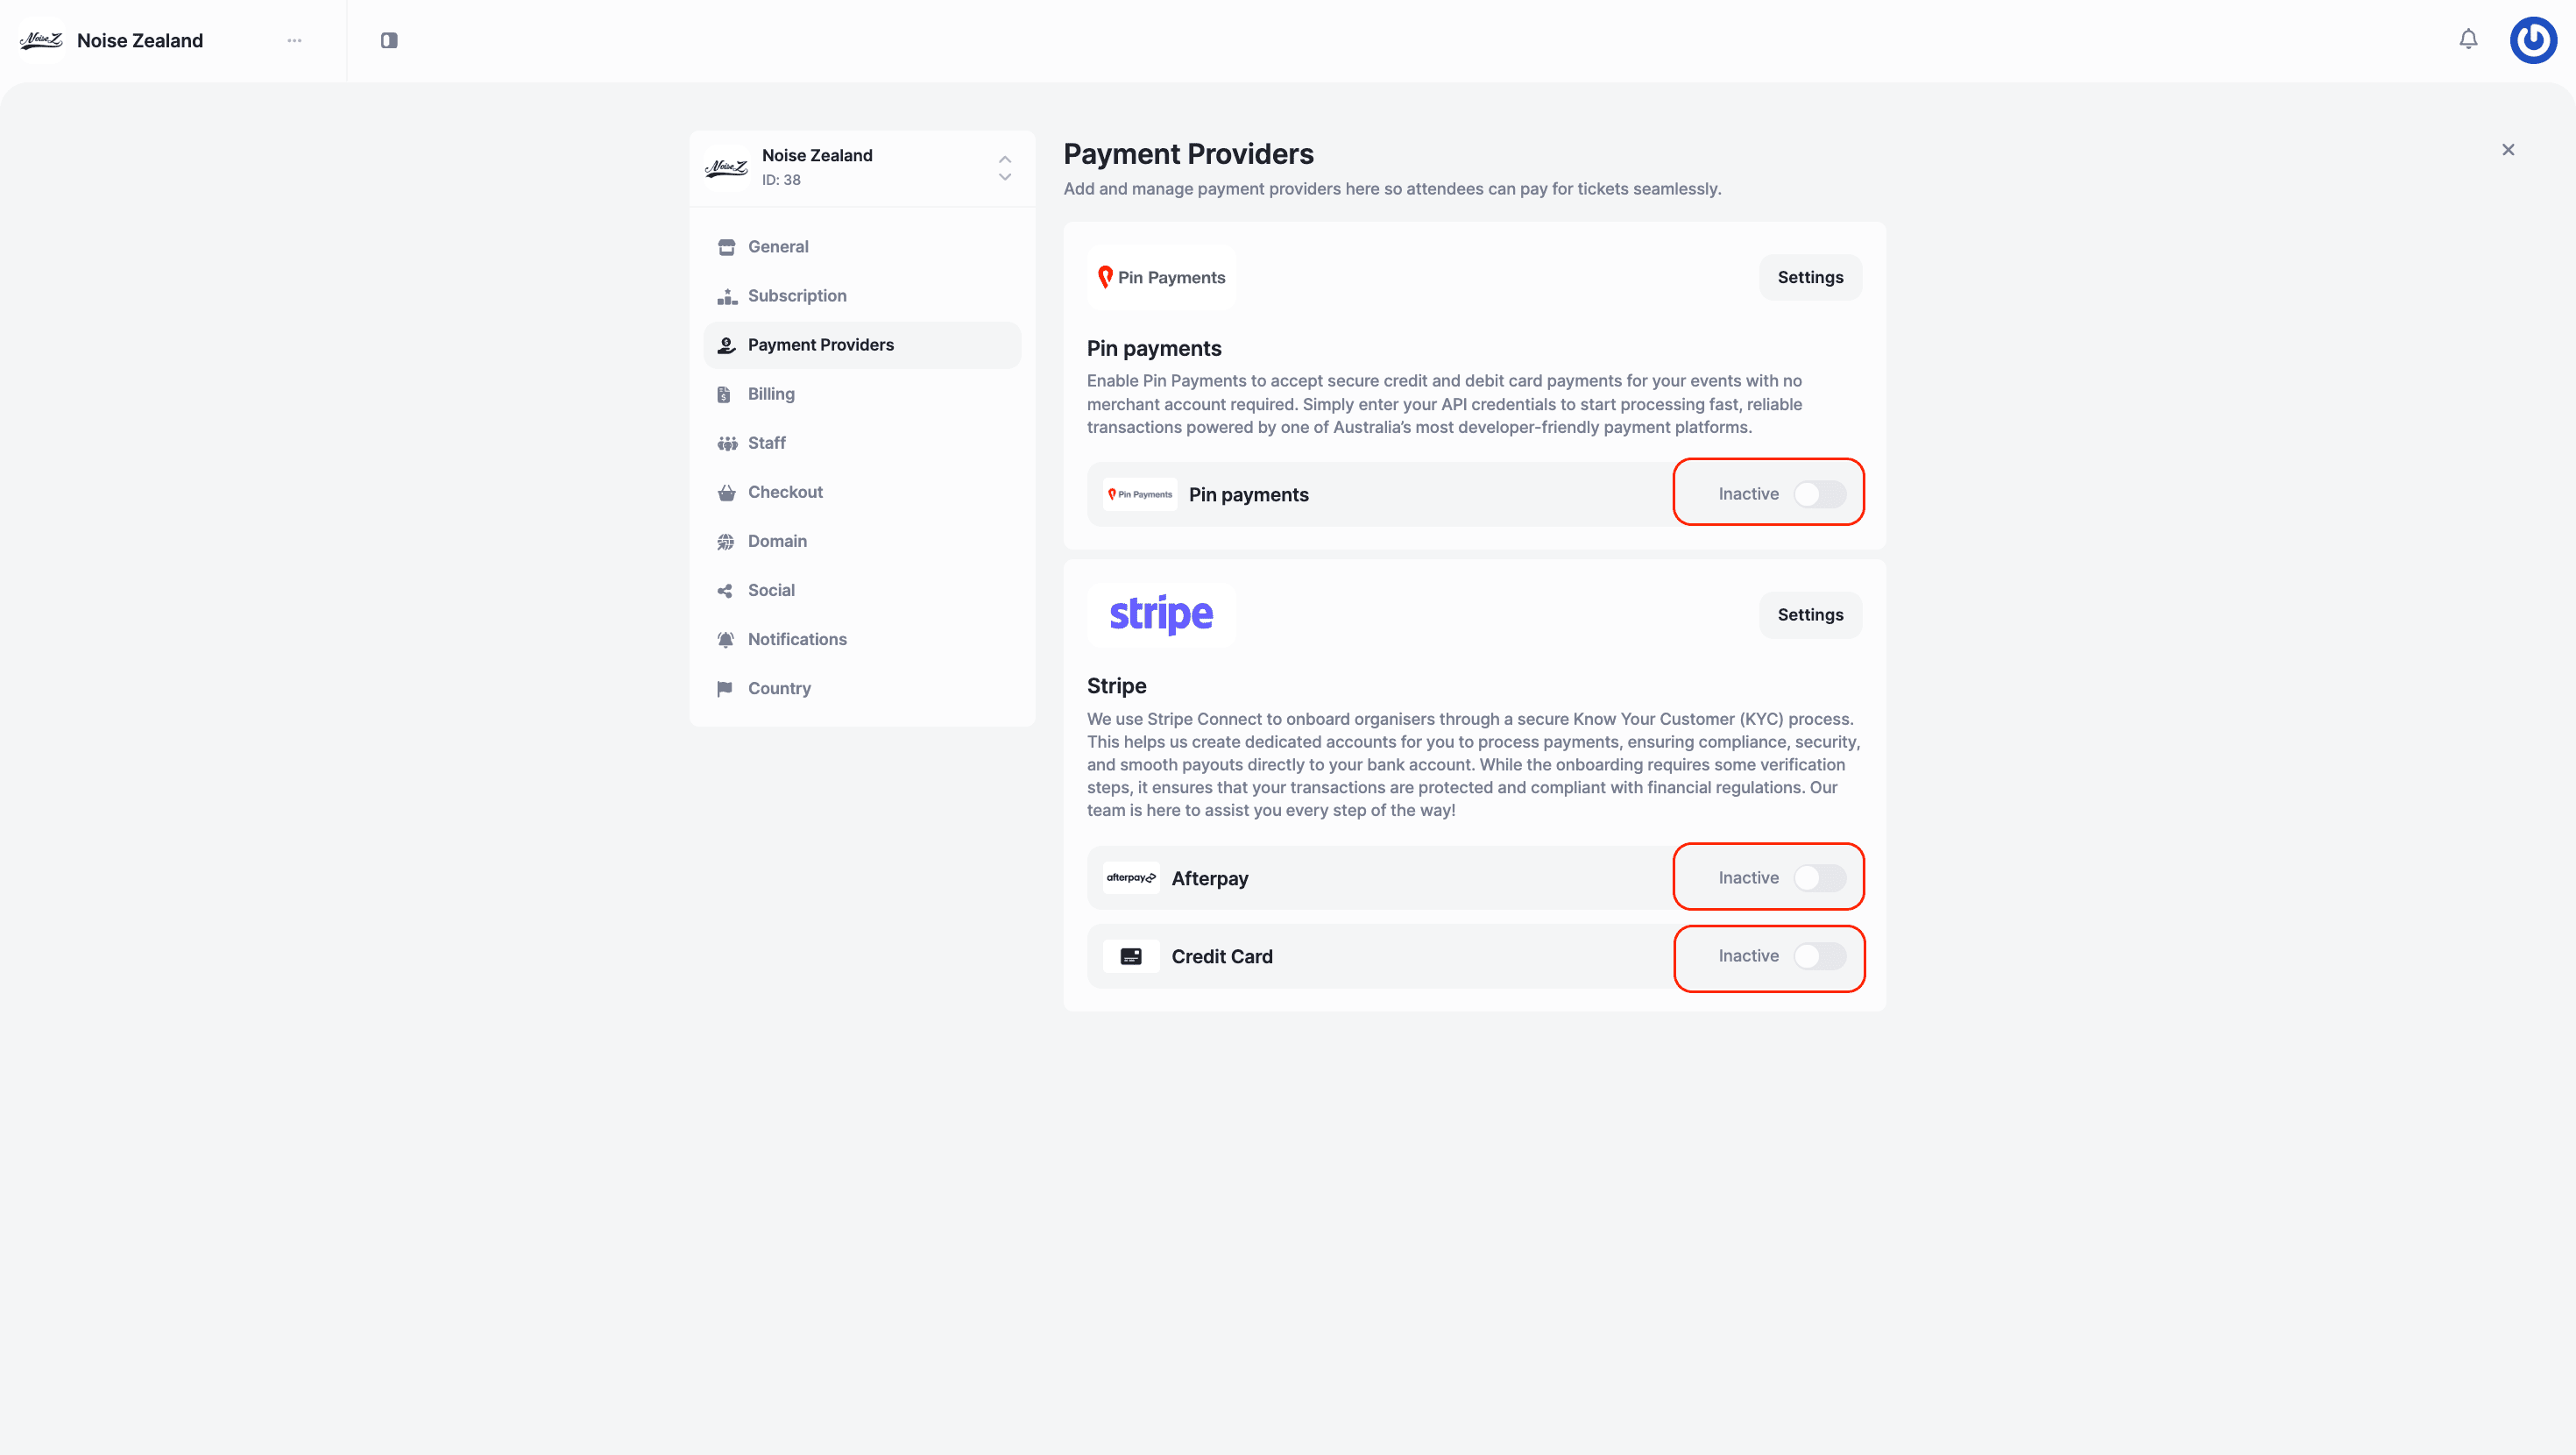The image size is (2576, 1455).
Task: Open the notifications bell icon
Action: [x=2468, y=39]
